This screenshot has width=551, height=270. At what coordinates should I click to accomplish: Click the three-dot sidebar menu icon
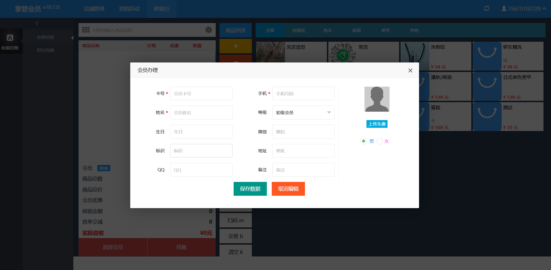37,23
